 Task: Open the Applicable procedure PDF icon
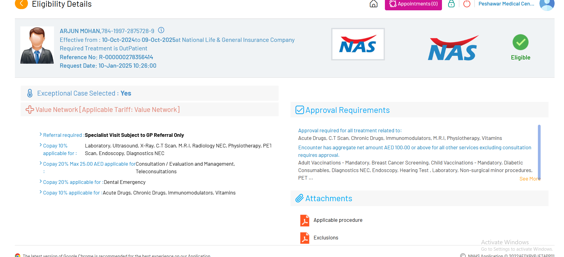305,221
